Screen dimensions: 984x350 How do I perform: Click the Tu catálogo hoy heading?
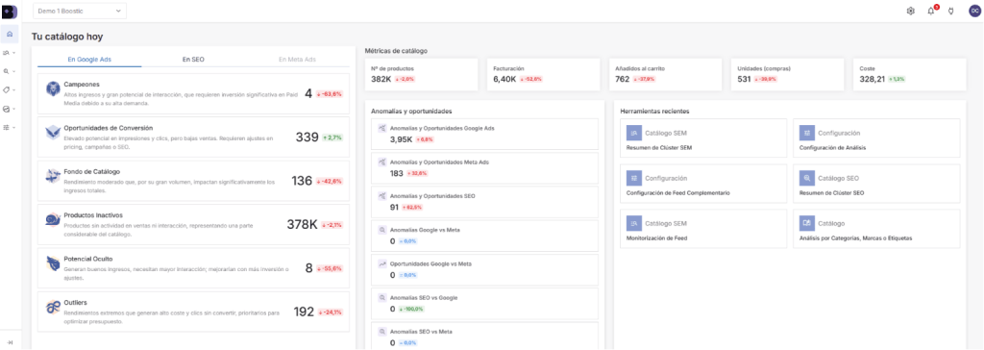point(67,37)
